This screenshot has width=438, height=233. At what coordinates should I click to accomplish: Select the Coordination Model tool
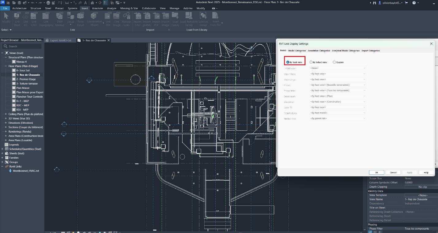click(x=94, y=20)
